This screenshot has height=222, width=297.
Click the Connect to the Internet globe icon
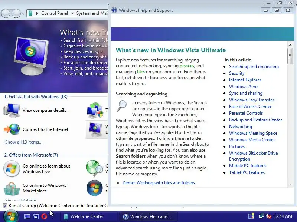12,129
